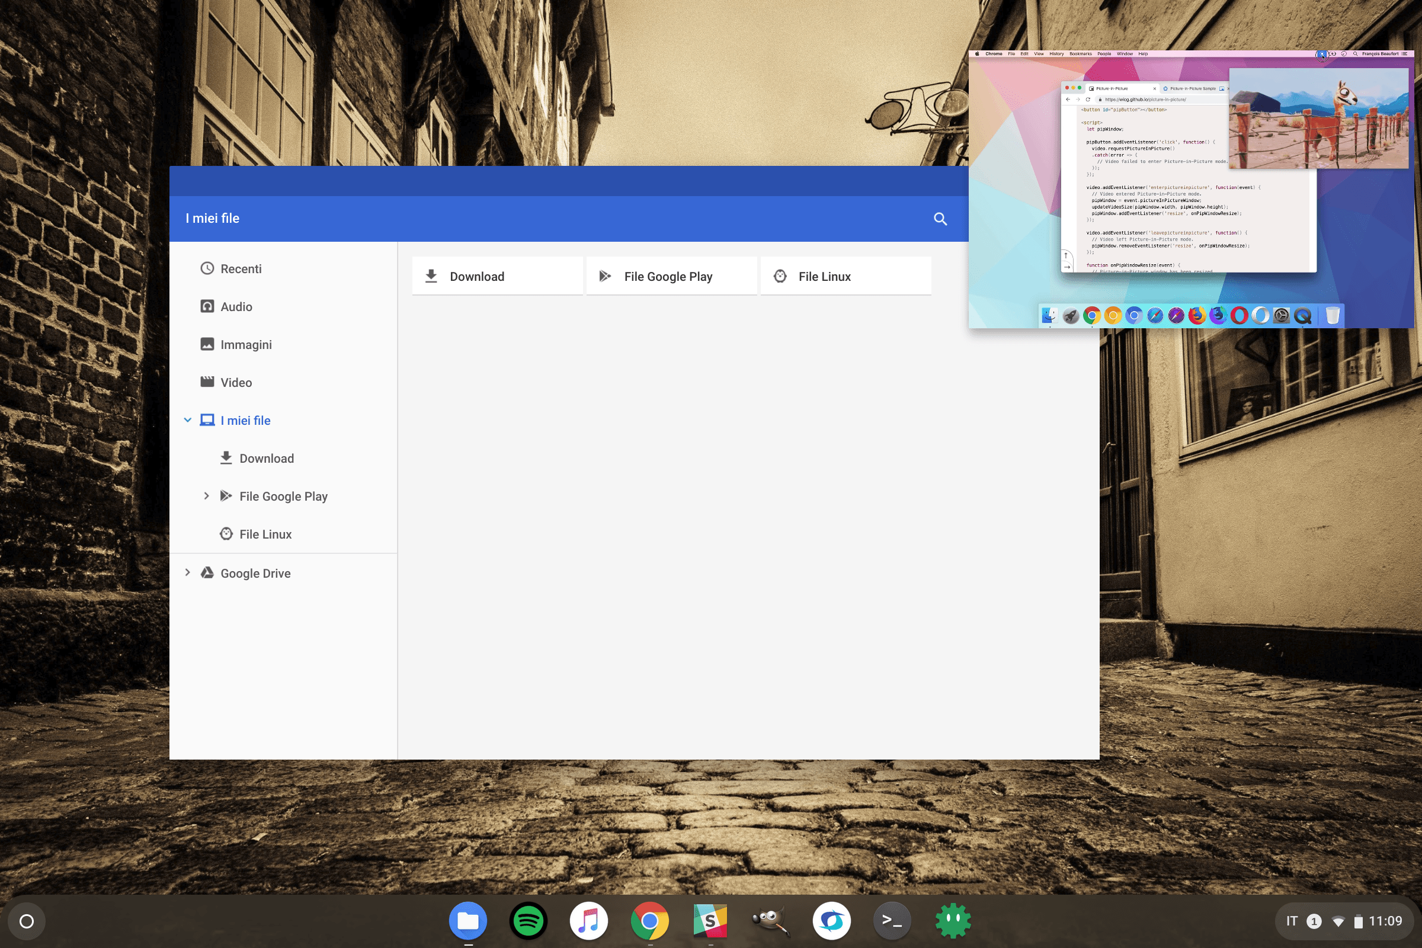Open the green gear-shaped app on the shelf

pyautogui.click(x=953, y=920)
